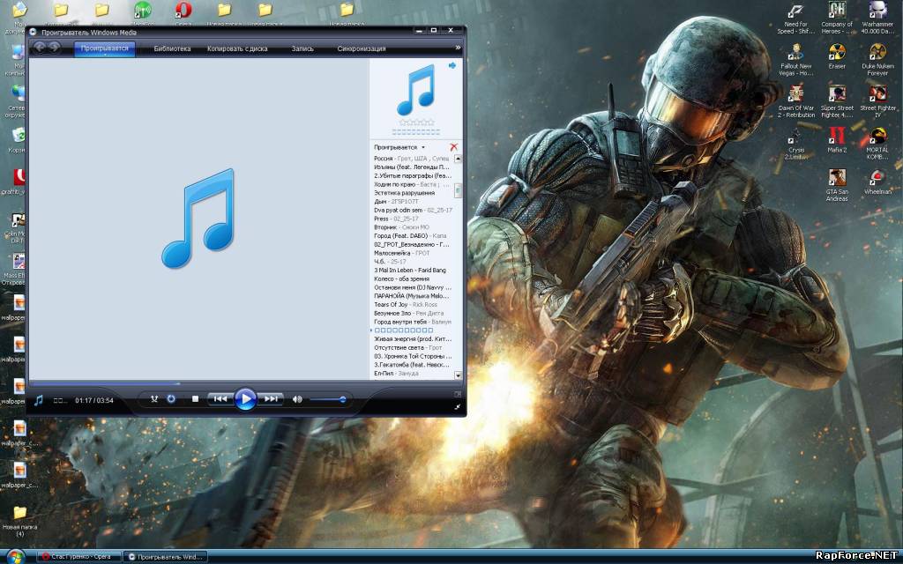Image resolution: width=903 pixels, height=564 pixels.
Task: Open Need for Speed Shift desktop shortcut
Action: pos(796,19)
